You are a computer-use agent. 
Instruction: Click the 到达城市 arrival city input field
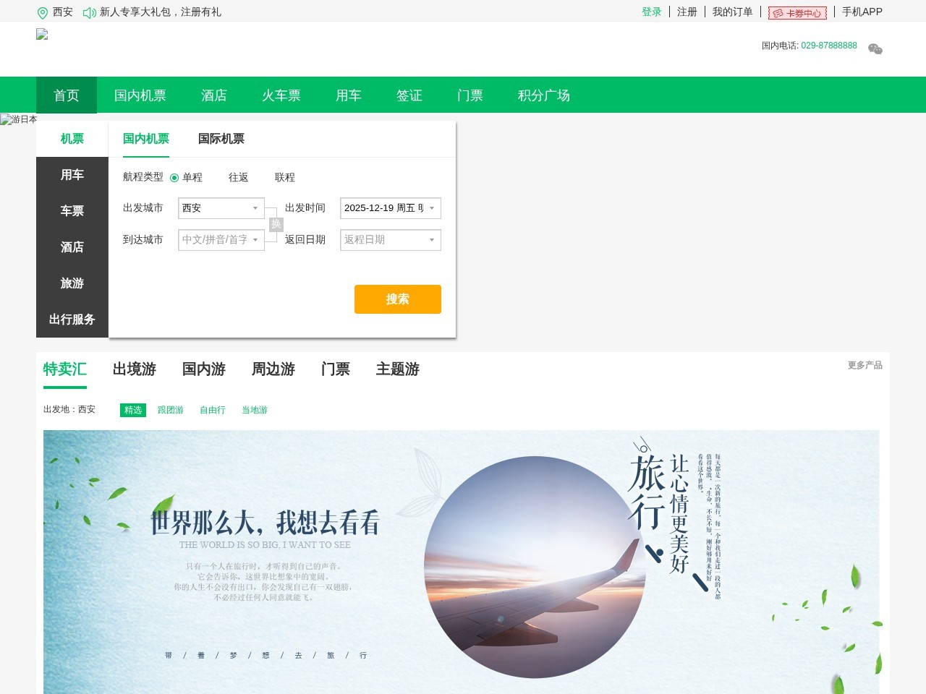coord(221,240)
